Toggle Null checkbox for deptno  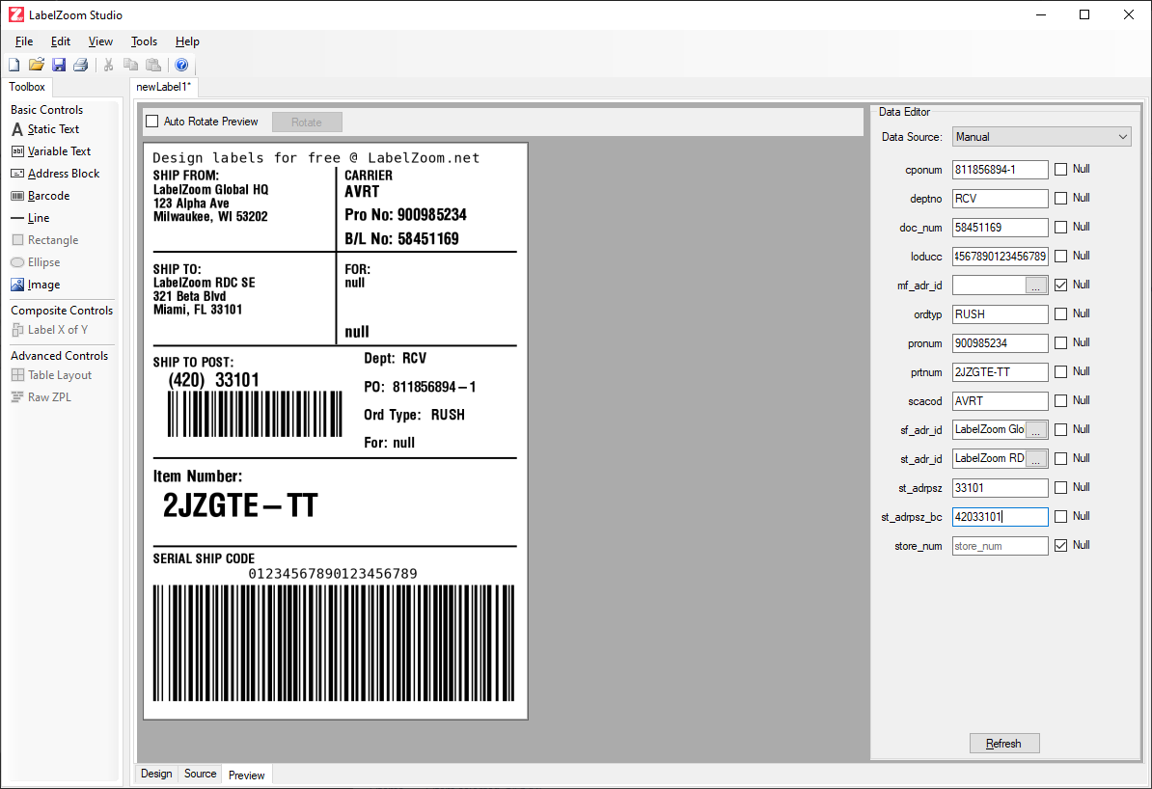coord(1060,198)
